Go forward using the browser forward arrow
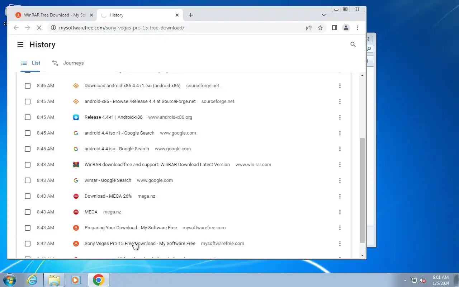The width and height of the screenshot is (459, 287). [28, 28]
